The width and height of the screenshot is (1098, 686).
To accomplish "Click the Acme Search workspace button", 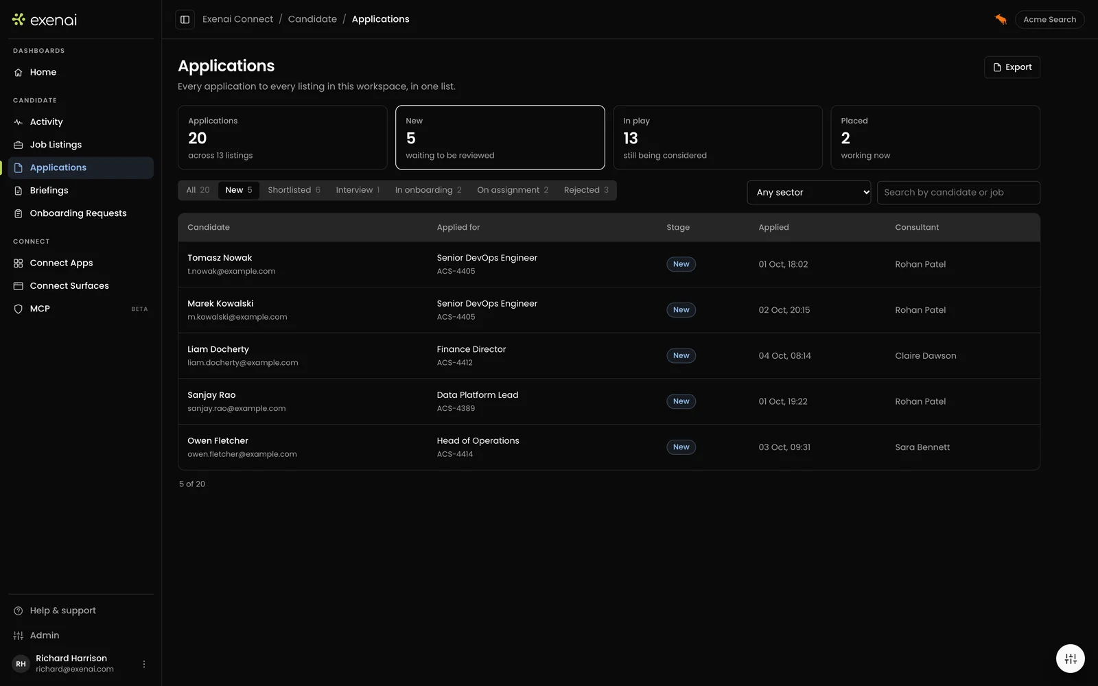I will coord(1049,19).
